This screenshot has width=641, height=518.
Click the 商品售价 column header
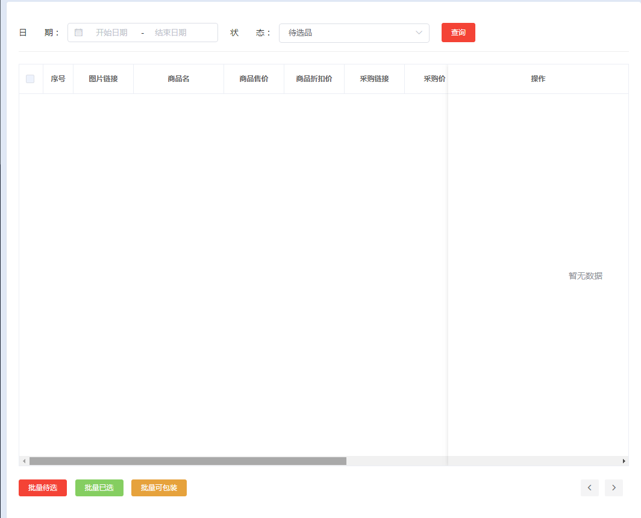[254, 79]
